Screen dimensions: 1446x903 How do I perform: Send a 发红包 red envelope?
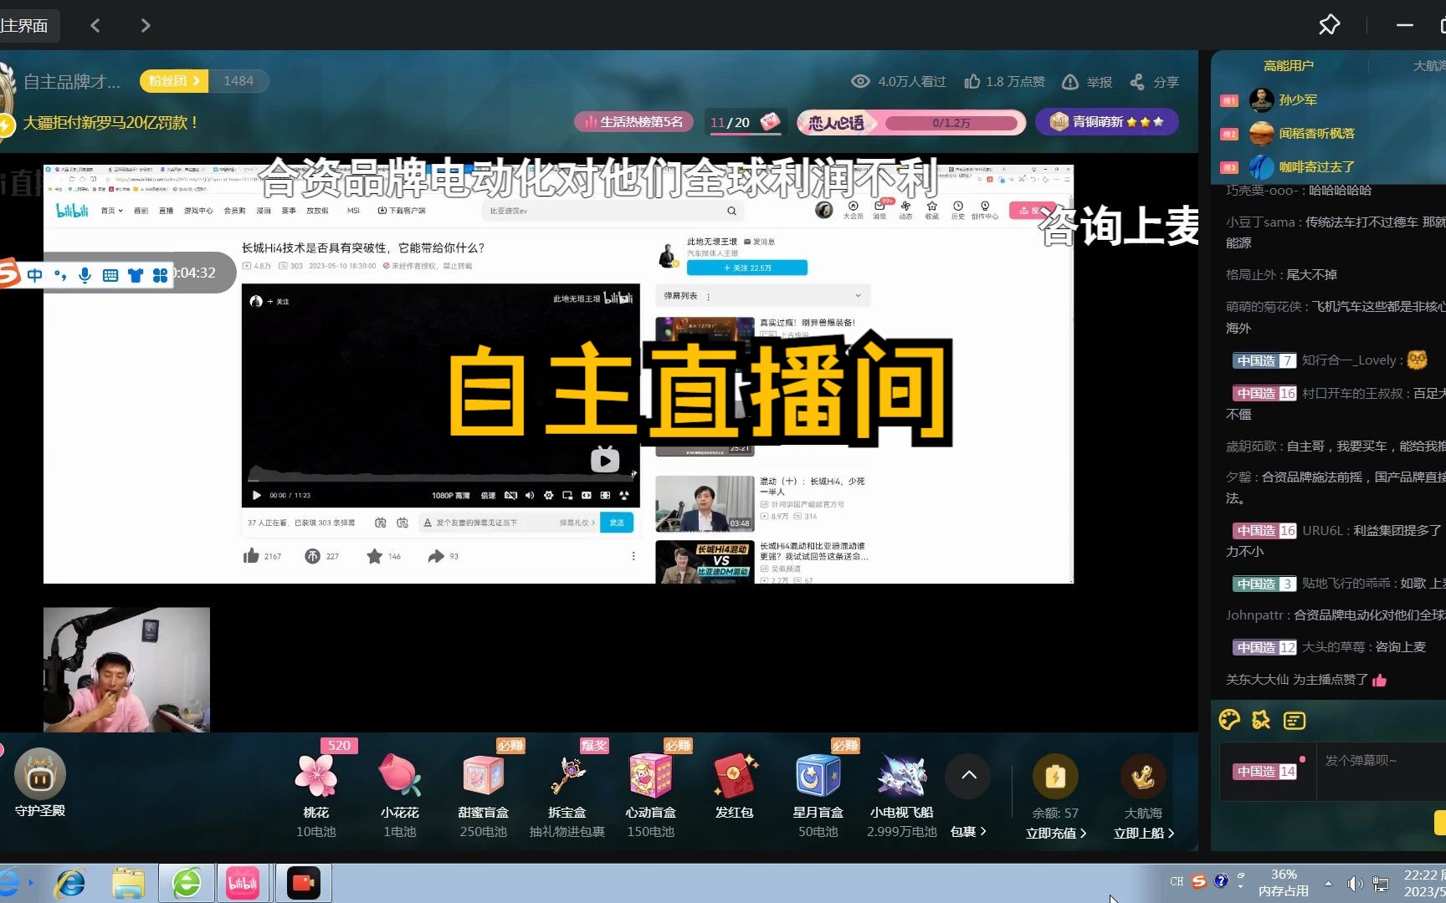click(x=735, y=775)
